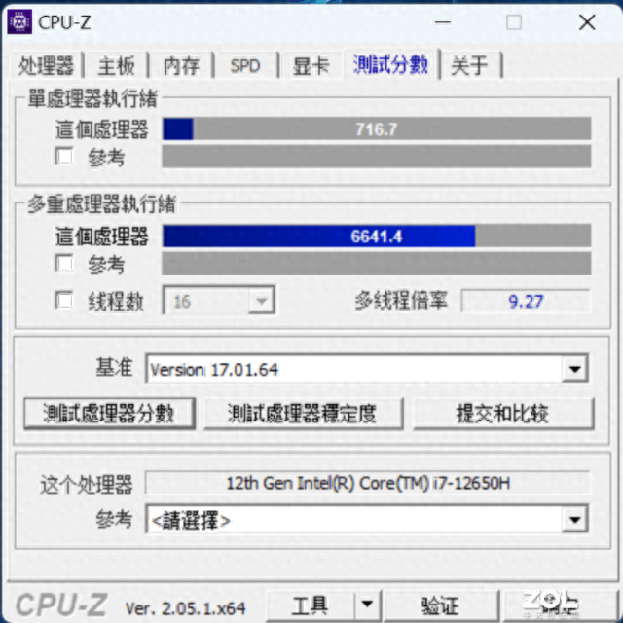Viewport: 623px width, 623px height.
Task: Click the 測試處理器穩定度 button
Action: [x=303, y=414]
